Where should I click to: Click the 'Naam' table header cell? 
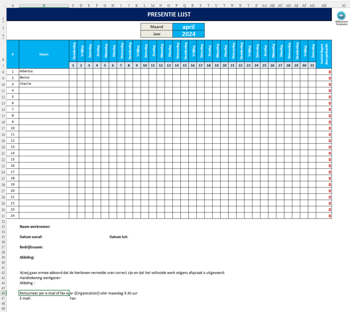pos(44,54)
